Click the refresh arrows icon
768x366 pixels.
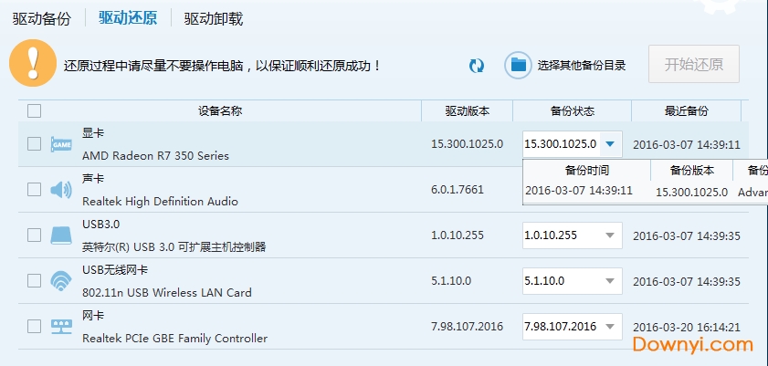[476, 65]
